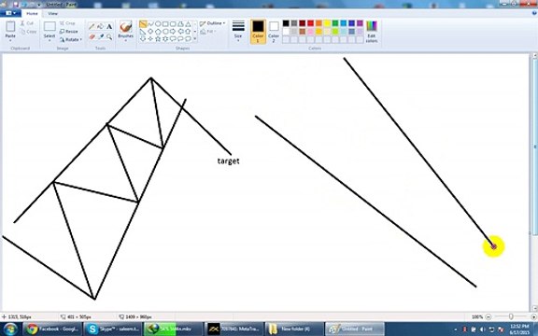The width and height of the screenshot is (538, 336).
Task: Choose the Line shape
Action: (143, 24)
